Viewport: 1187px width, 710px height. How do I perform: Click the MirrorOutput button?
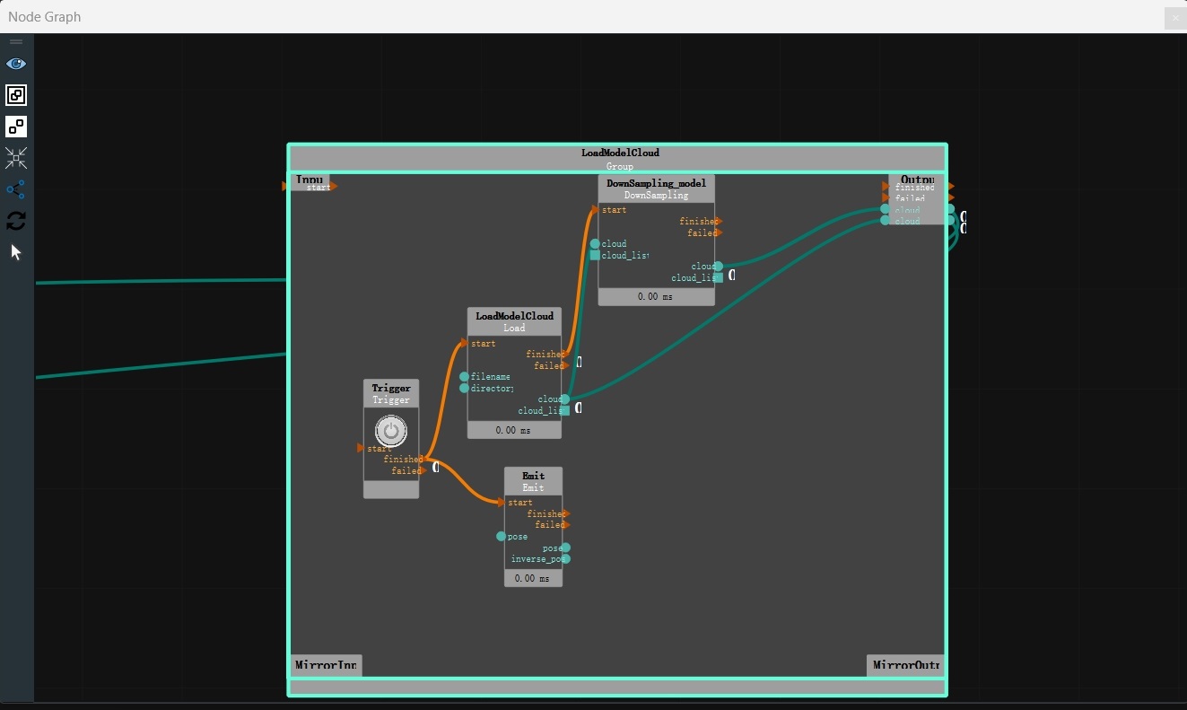point(905,666)
